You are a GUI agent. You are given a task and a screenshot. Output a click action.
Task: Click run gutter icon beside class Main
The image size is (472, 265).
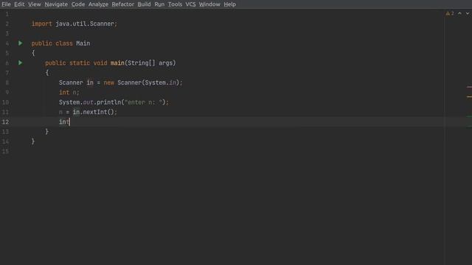point(20,43)
